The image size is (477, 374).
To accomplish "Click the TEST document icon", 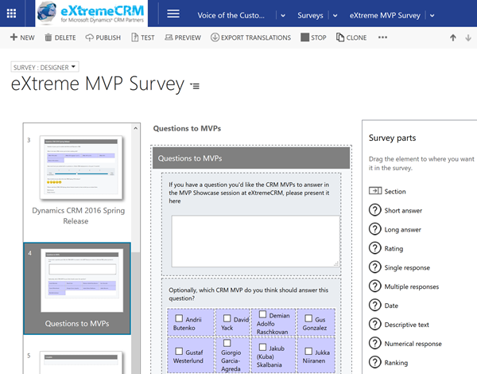I will 135,37.
